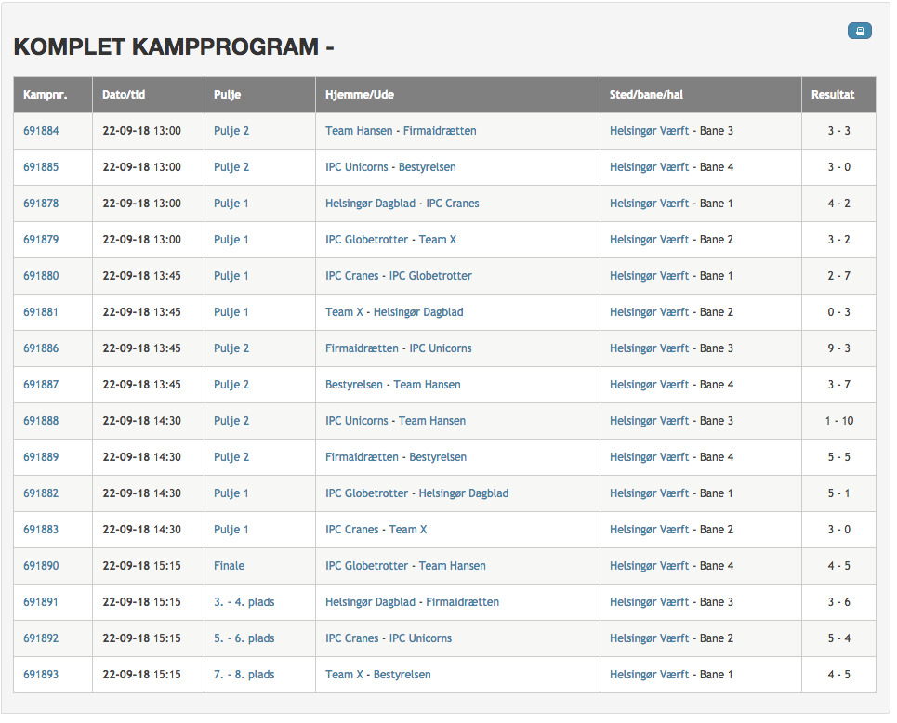Click the print icon button

(859, 31)
